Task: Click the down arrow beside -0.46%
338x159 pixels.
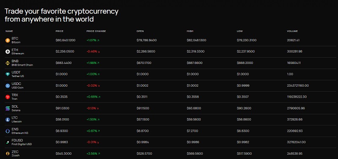Action: coord(98,52)
